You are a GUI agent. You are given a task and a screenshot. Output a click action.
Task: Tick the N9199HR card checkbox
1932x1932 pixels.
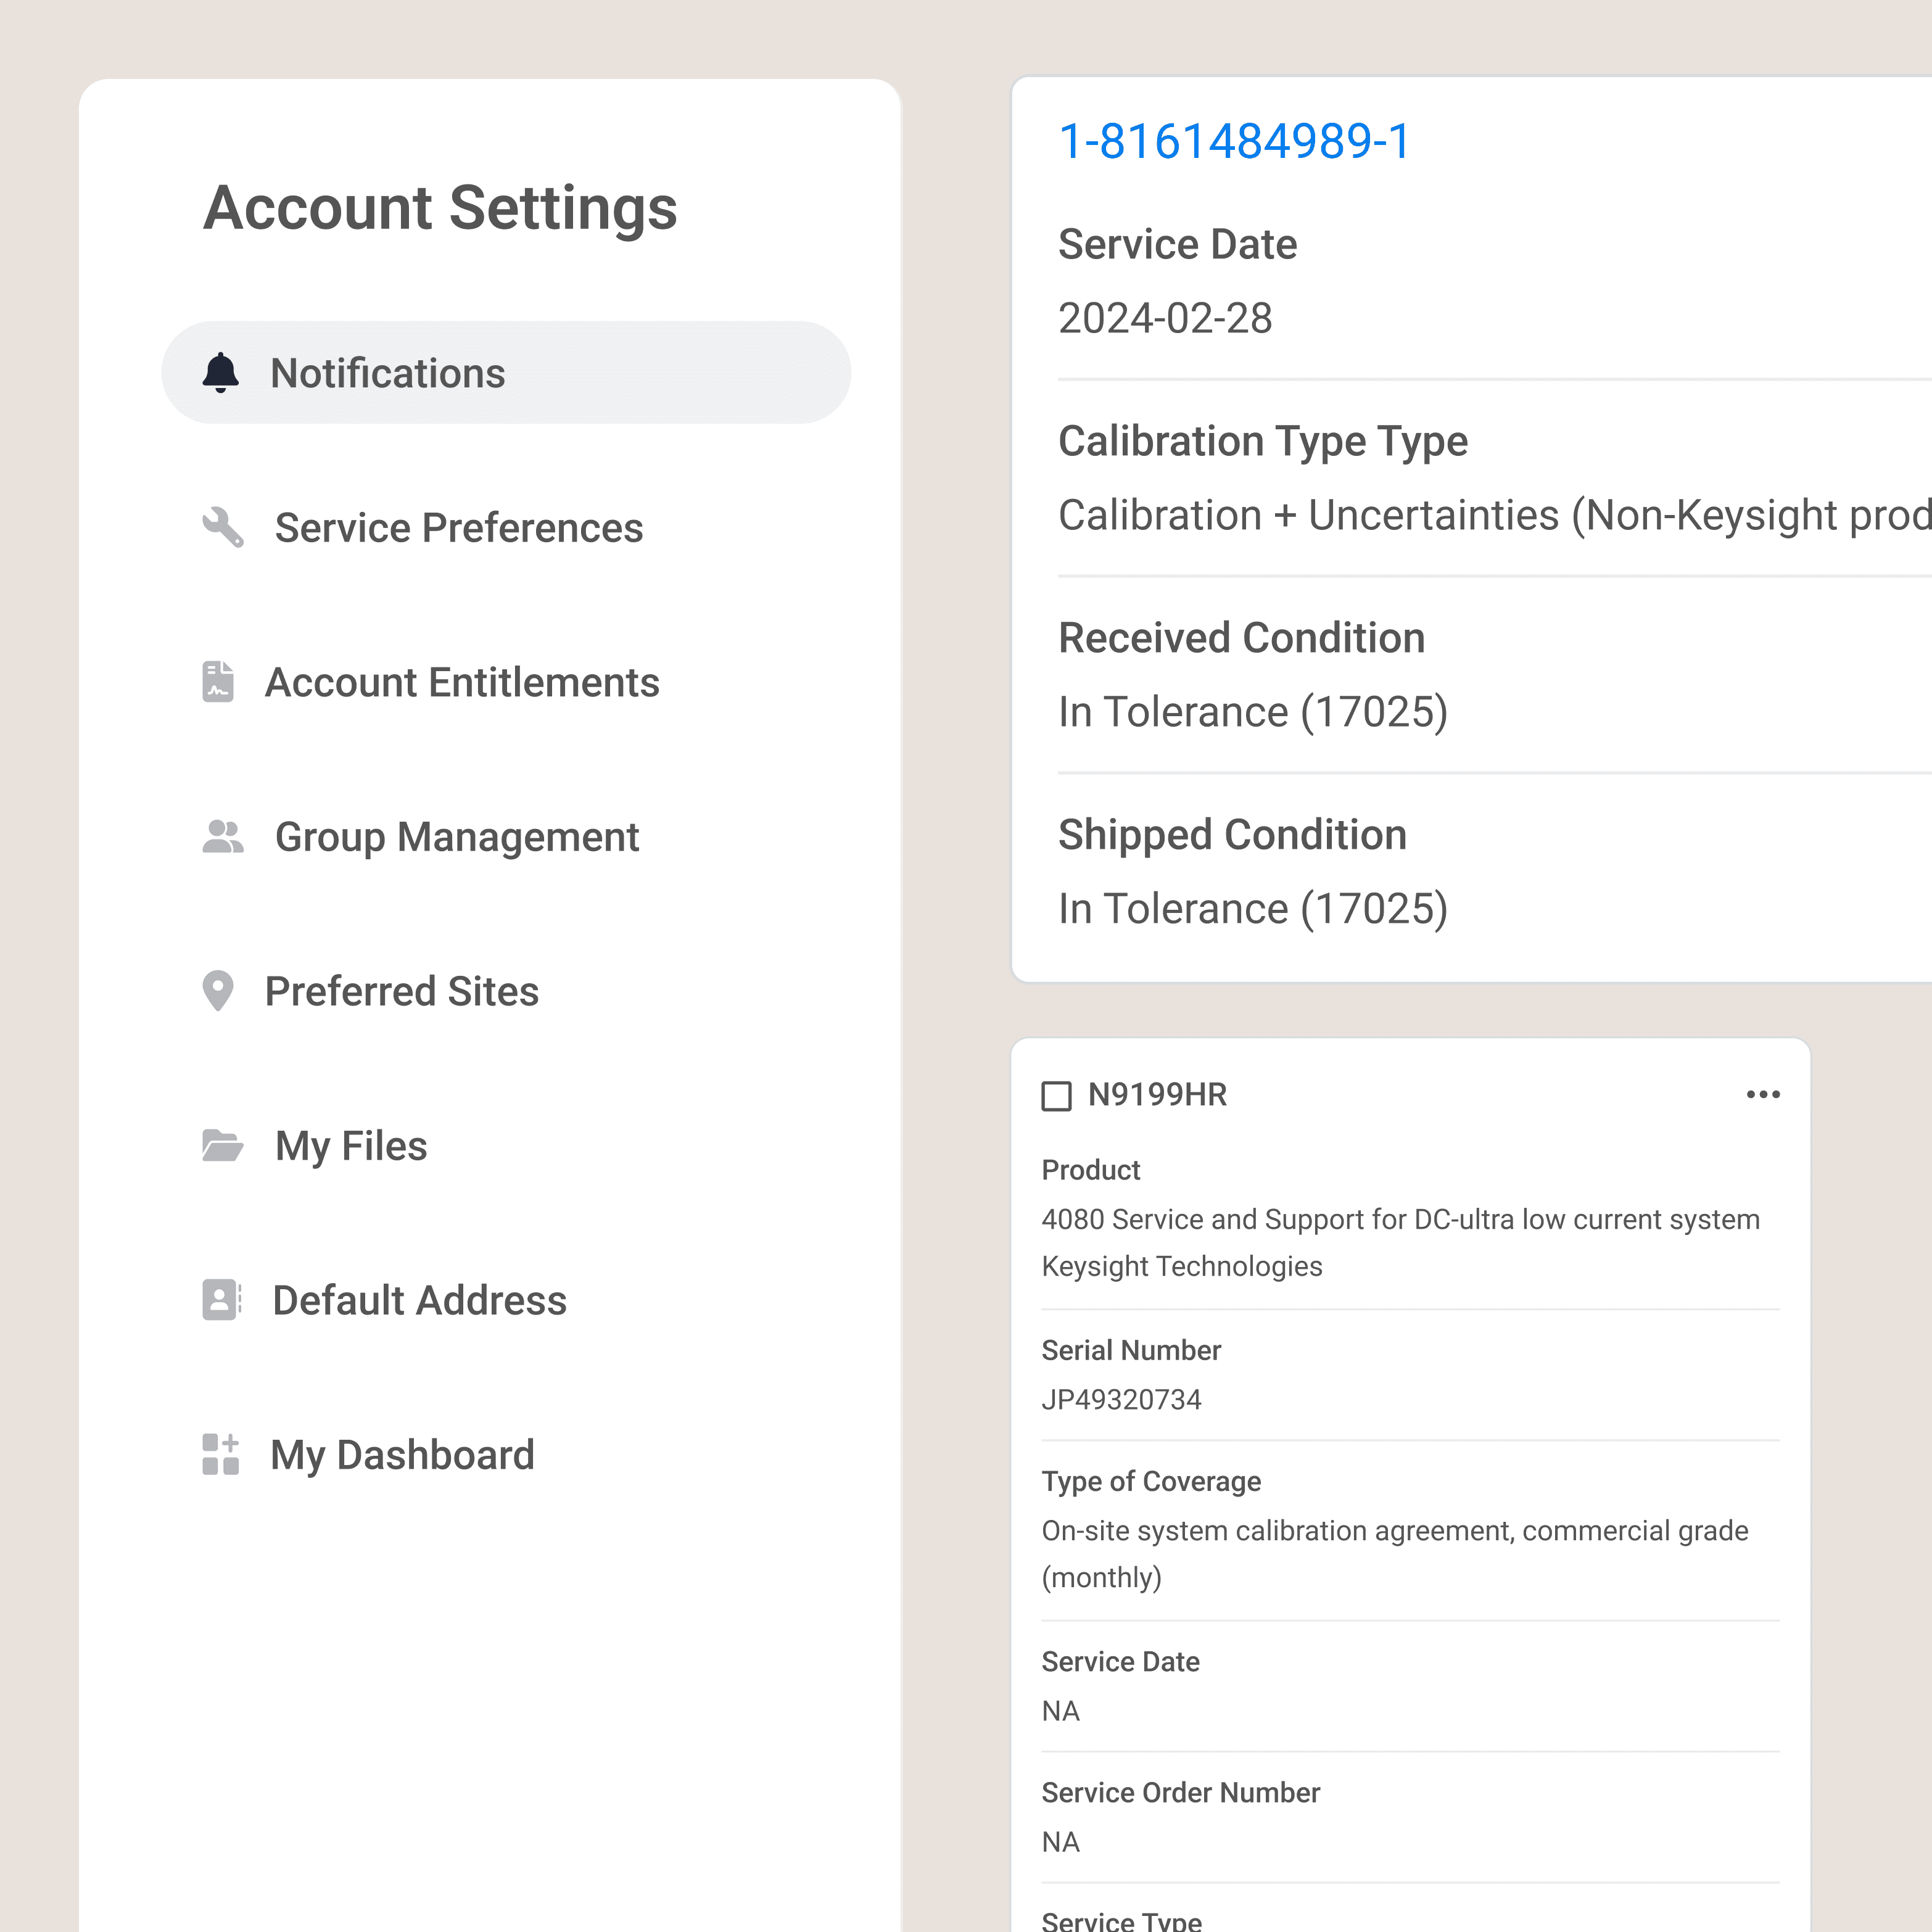click(x=1056, y=1096)
